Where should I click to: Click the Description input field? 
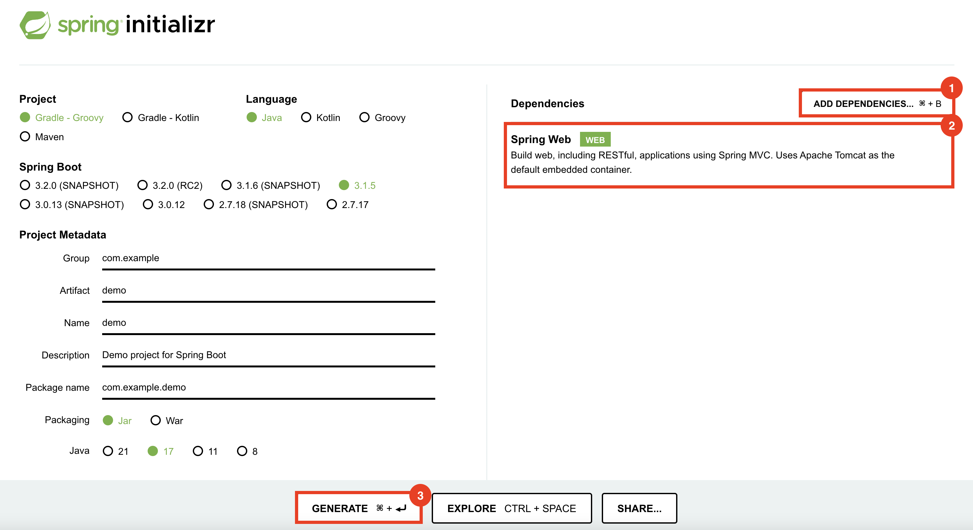[x=268, y=355]
